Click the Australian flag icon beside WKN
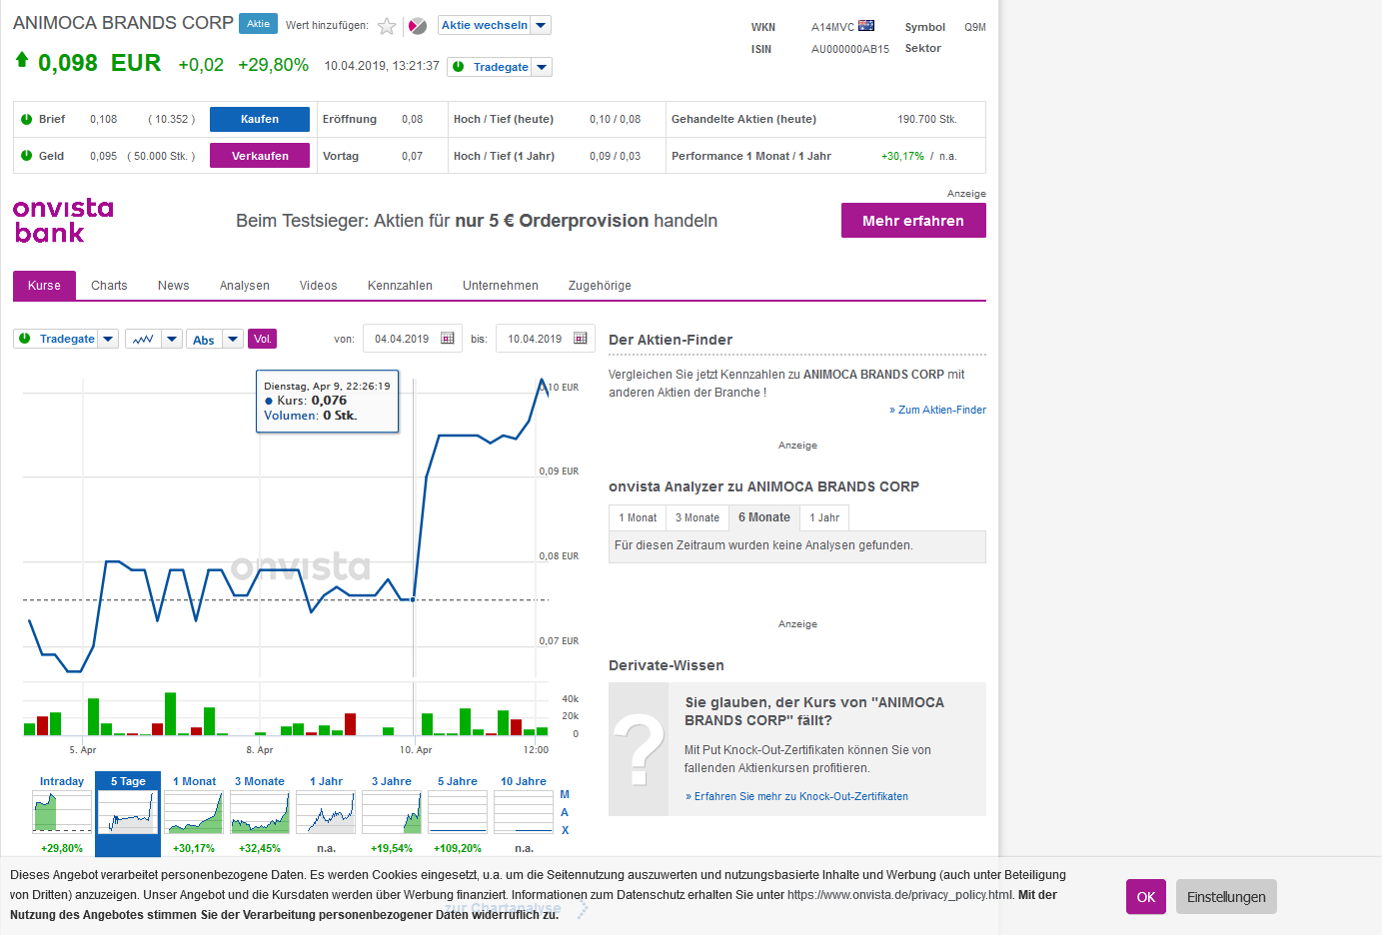 pos(866,26)
